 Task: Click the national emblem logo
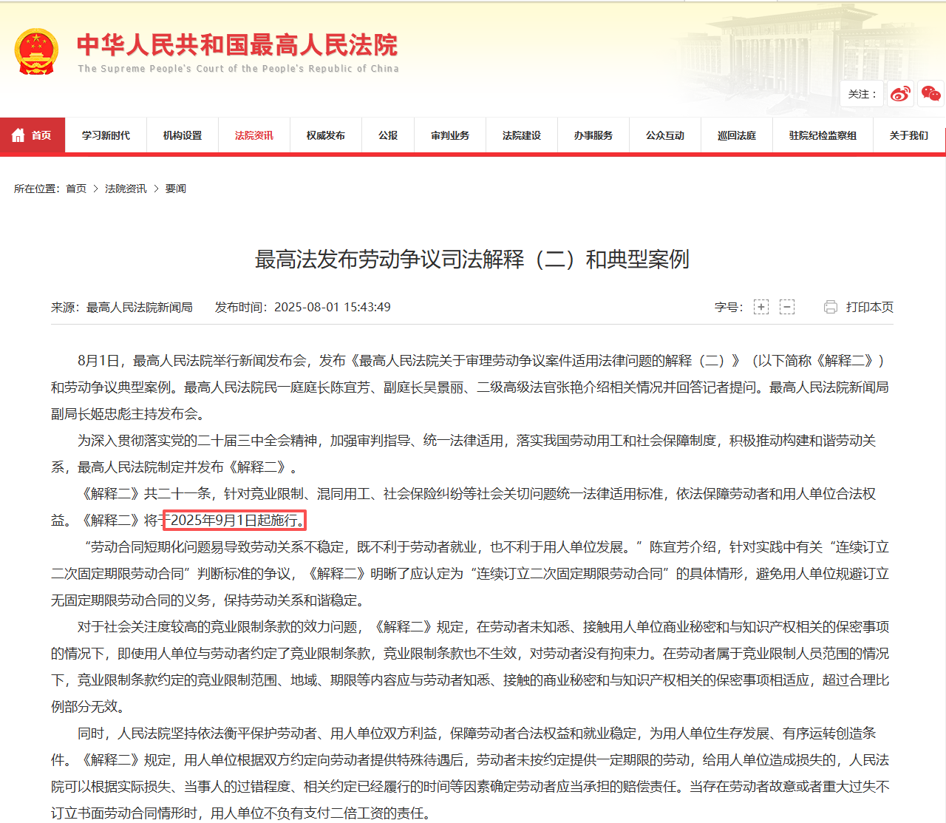click(36, 52)
